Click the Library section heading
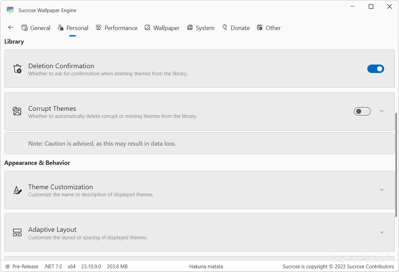The height and width of the screenshot is (272, 399). coord(14,42)
